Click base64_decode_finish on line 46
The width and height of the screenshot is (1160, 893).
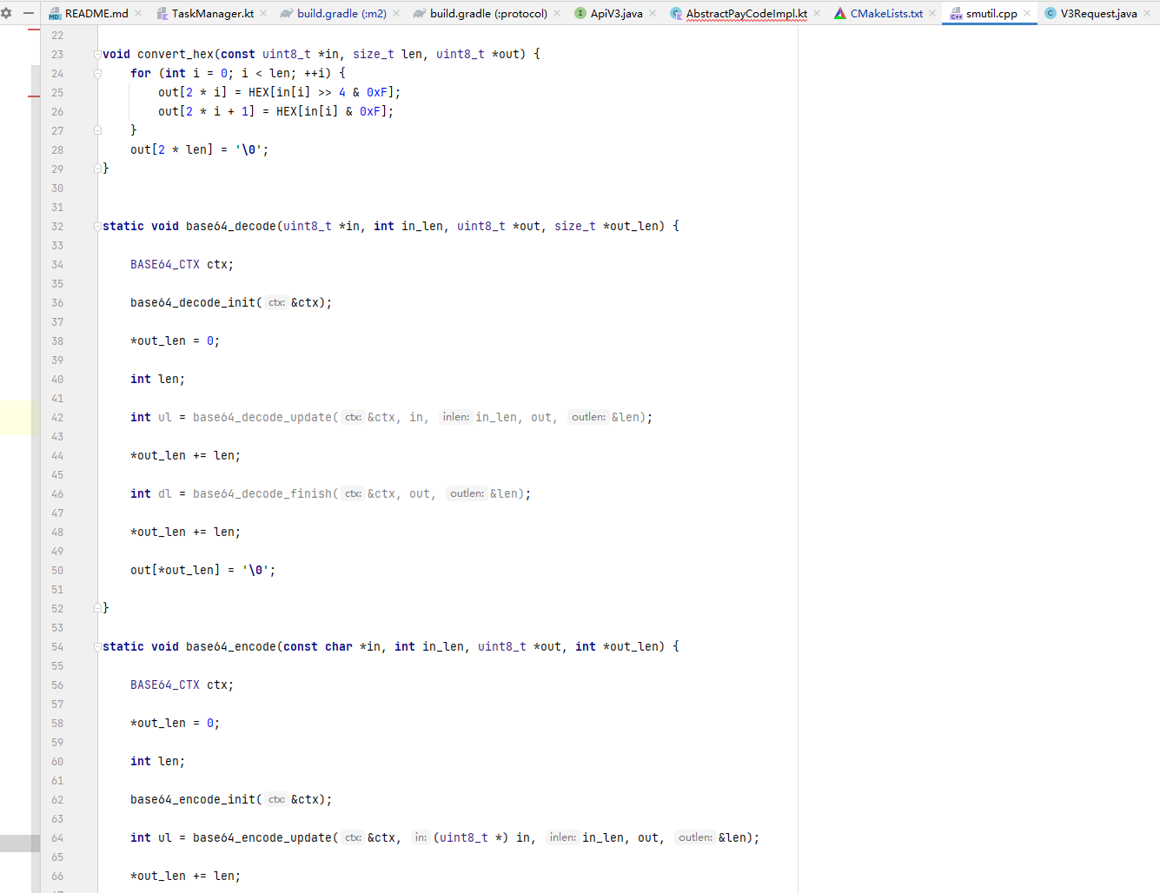(x=262, y=493)
